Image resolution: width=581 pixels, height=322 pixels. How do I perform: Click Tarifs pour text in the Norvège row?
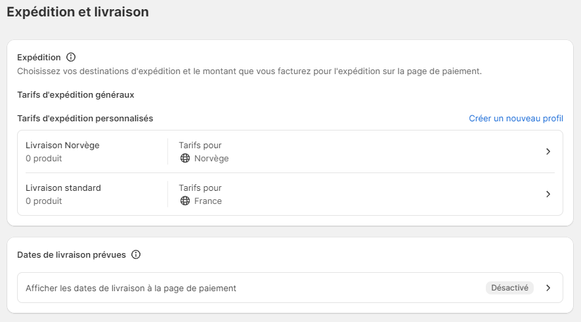point(200,145)
